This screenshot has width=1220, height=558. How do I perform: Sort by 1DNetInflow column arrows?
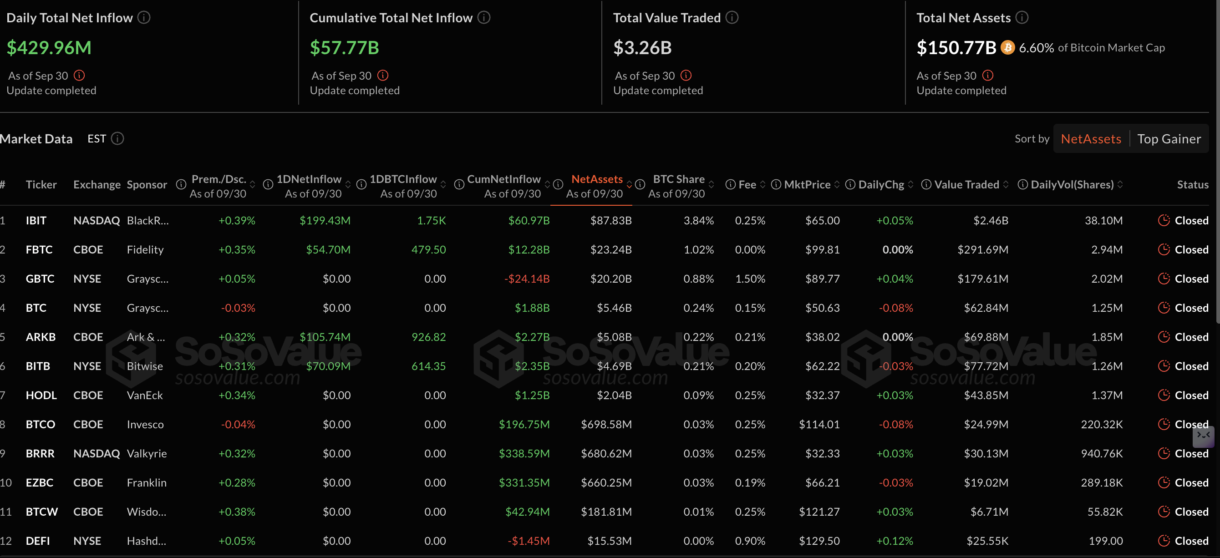(348, 184)
